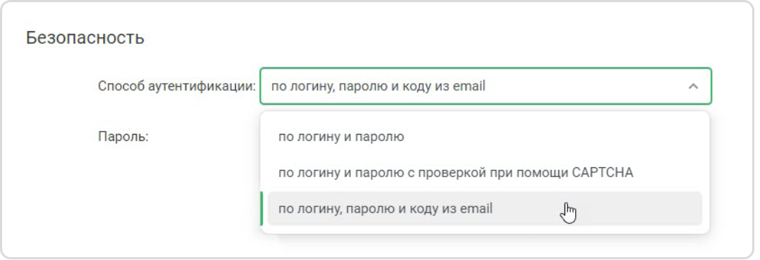Choose the first authentication method in the list
The height and width of the screenshot is (260, 760).
click(x=484, y=137)
